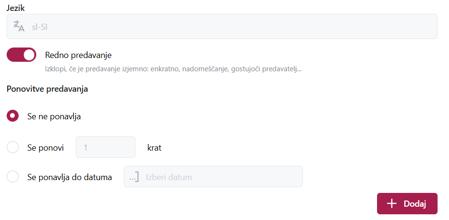Click the Redno predavanje label text

click(78, 55)
